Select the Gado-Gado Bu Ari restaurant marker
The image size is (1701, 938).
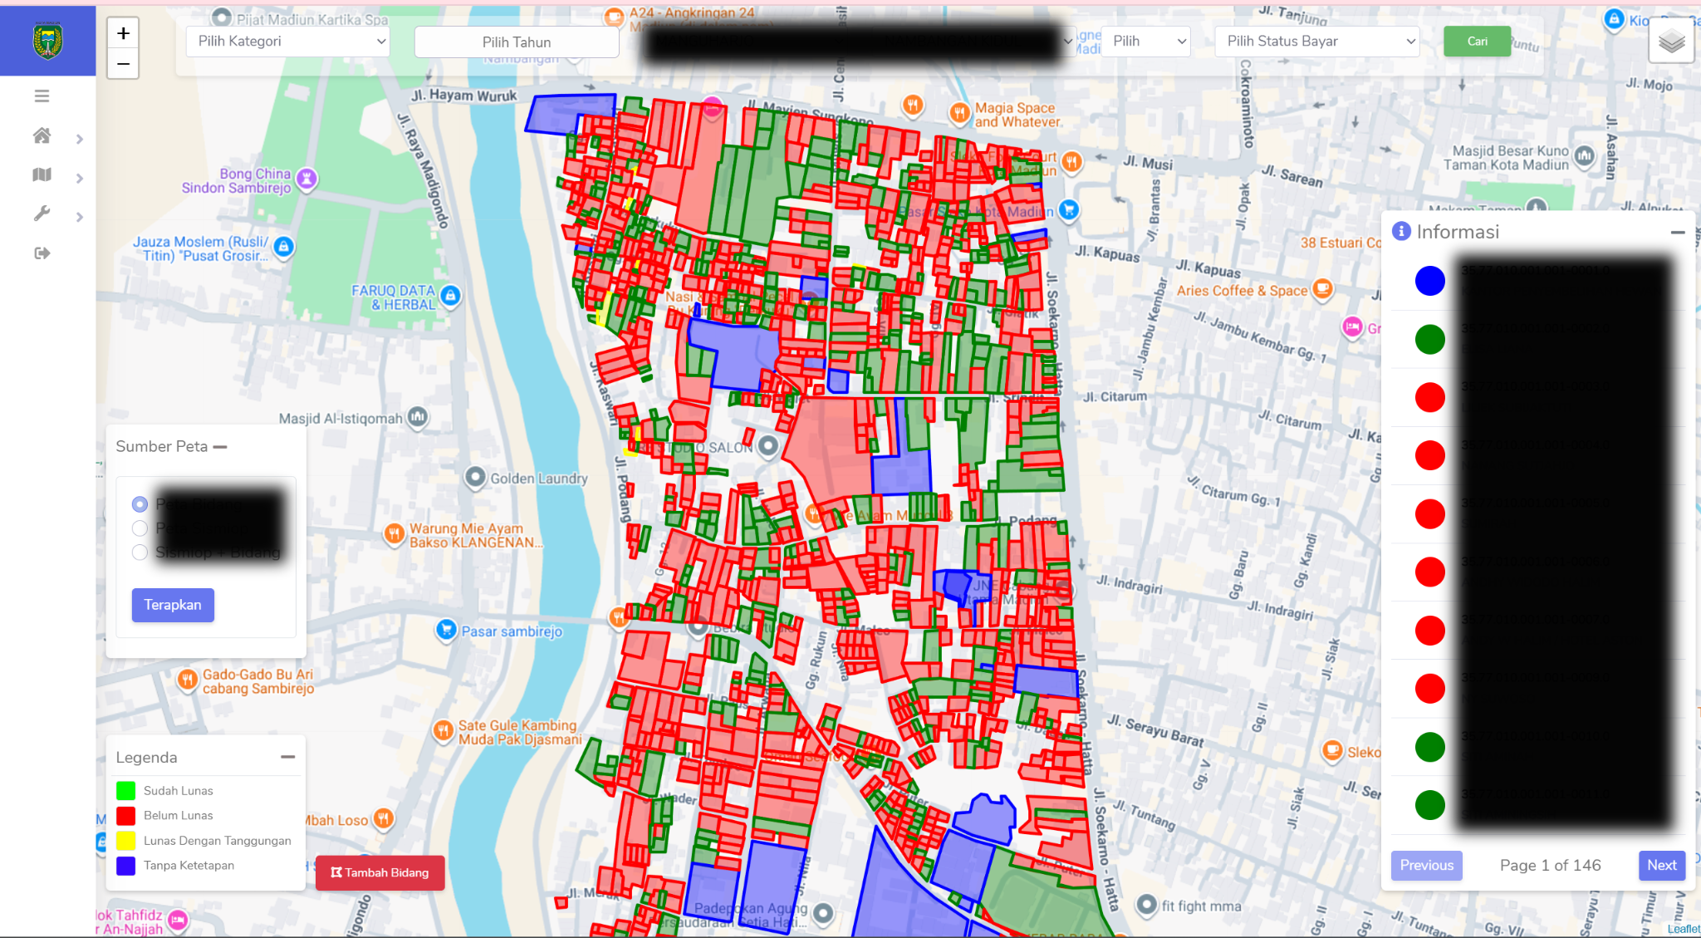point(188,679)
